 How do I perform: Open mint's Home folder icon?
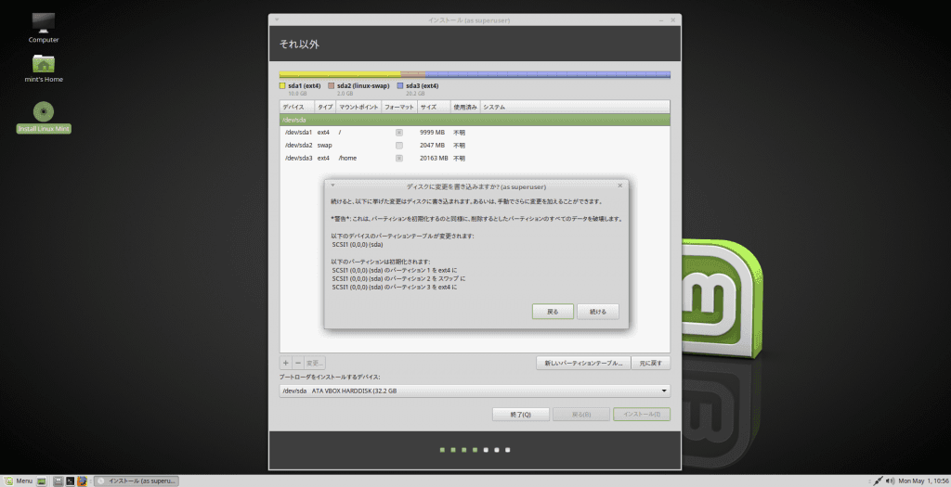pyautogui.click(x=43, y=69)
